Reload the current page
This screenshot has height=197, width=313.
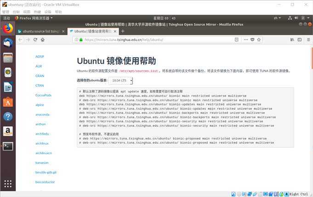point(35,39)
